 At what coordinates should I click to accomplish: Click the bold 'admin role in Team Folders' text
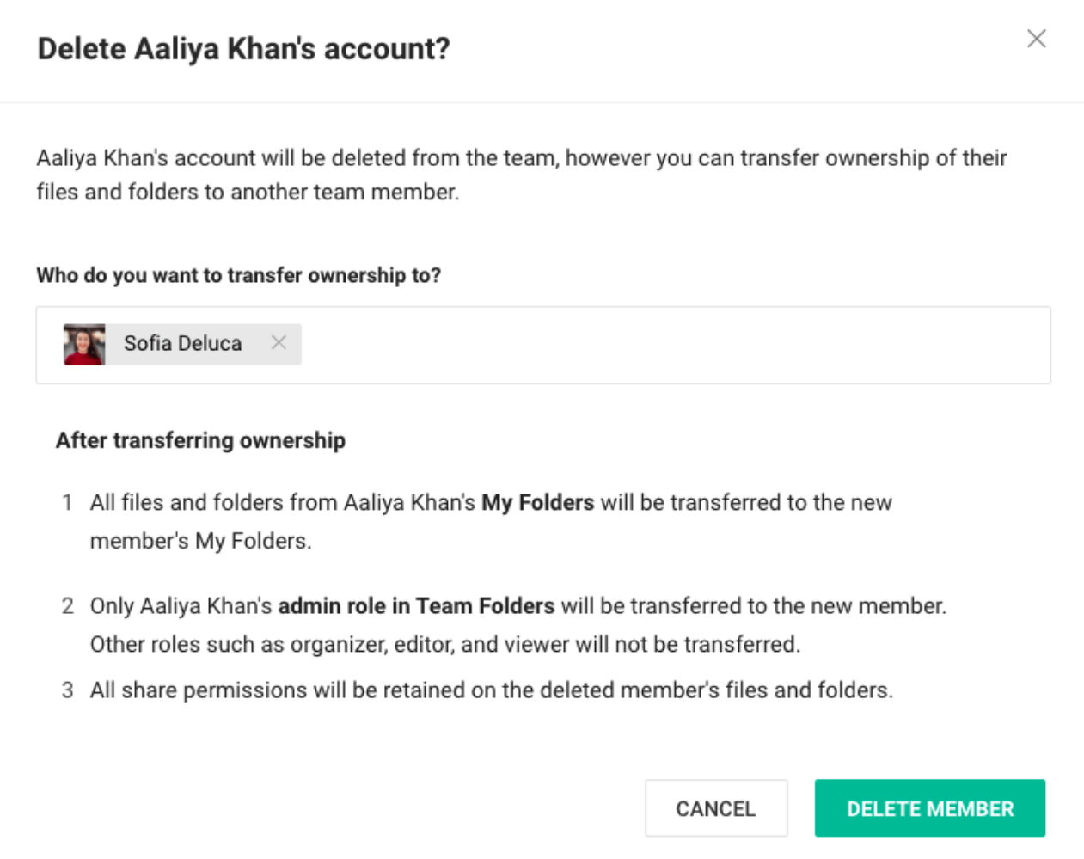point(416,605)
